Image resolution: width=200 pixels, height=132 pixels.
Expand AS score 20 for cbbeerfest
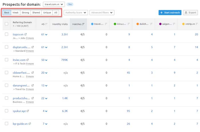click(x=44, y=73)
